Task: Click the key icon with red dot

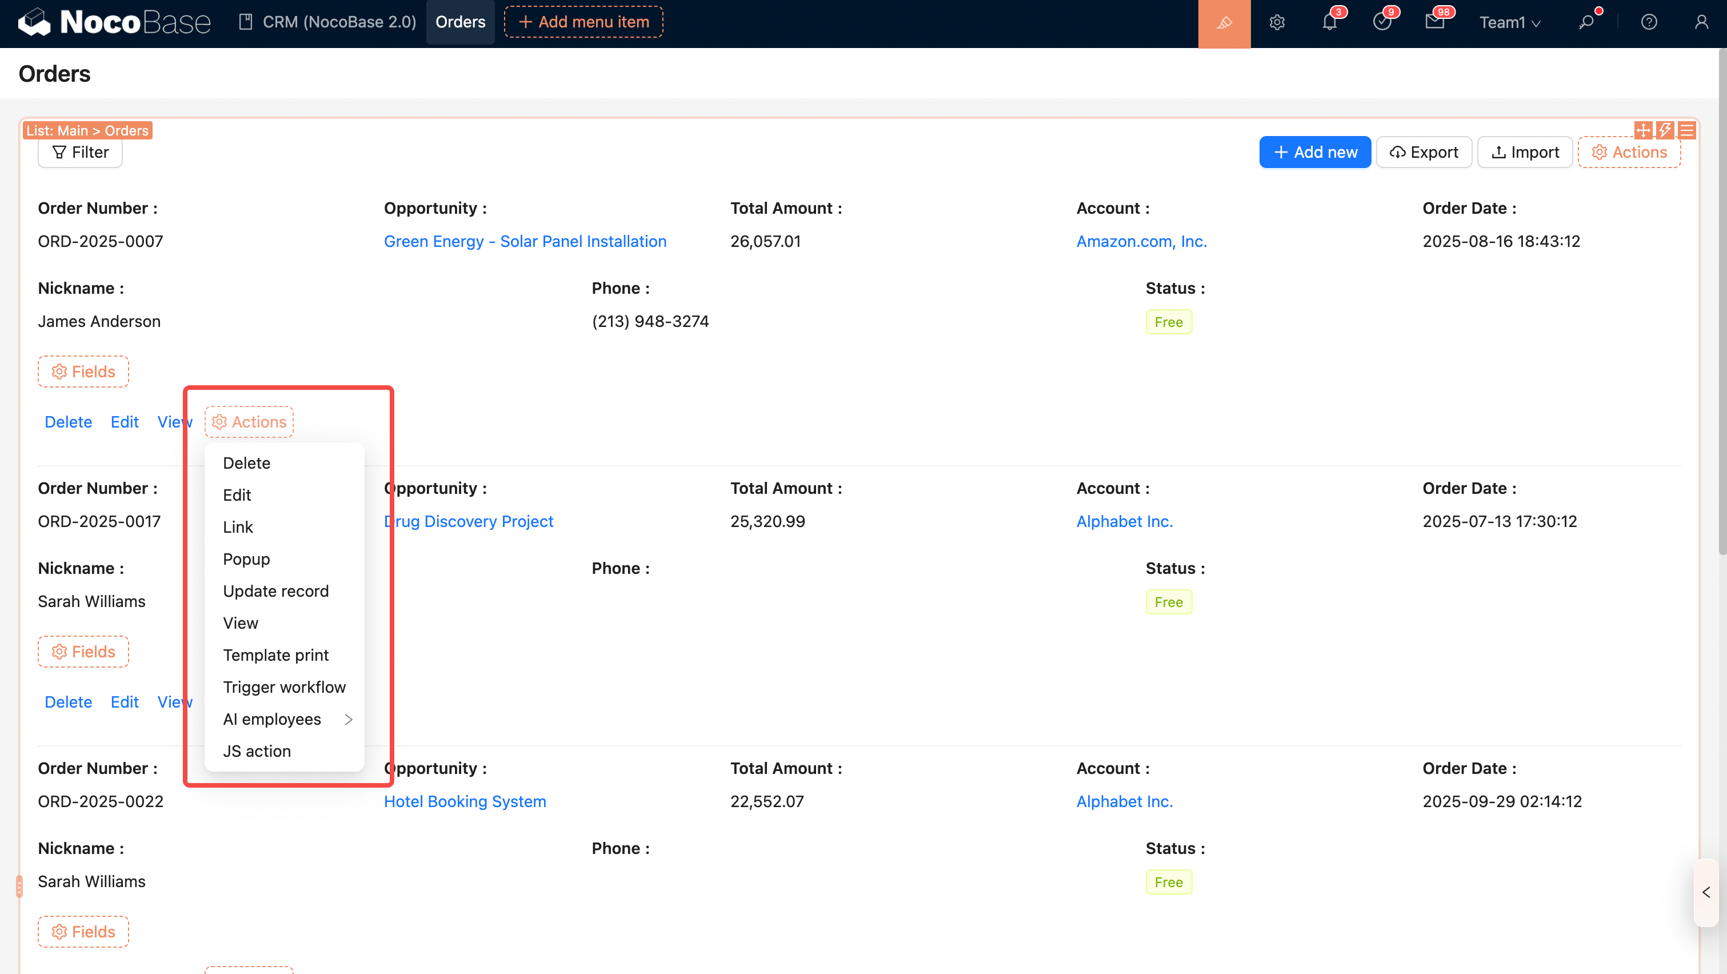Action: pos(1586,23)
